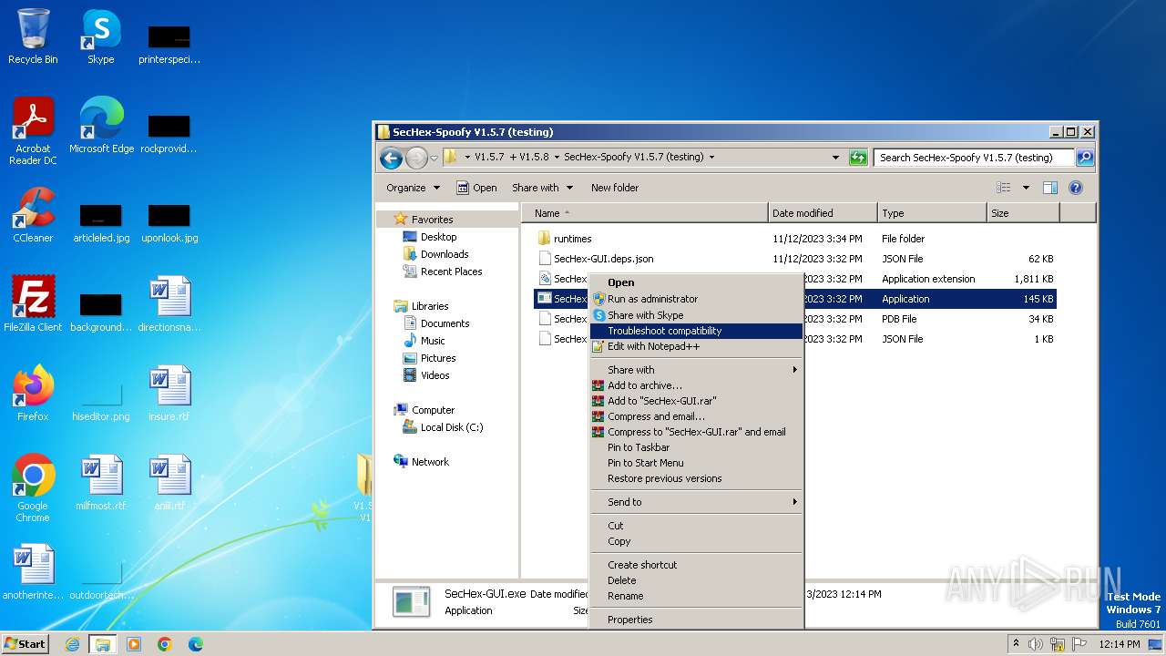
Task: Click the change view icon
Action: pyautogui.click(x=1004, y=188)
